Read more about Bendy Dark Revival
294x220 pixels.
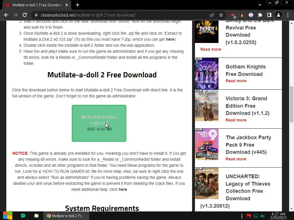coord(210,49)
